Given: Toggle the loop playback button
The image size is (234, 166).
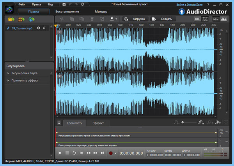Looking at the screenshot, I should click(74, 153).
